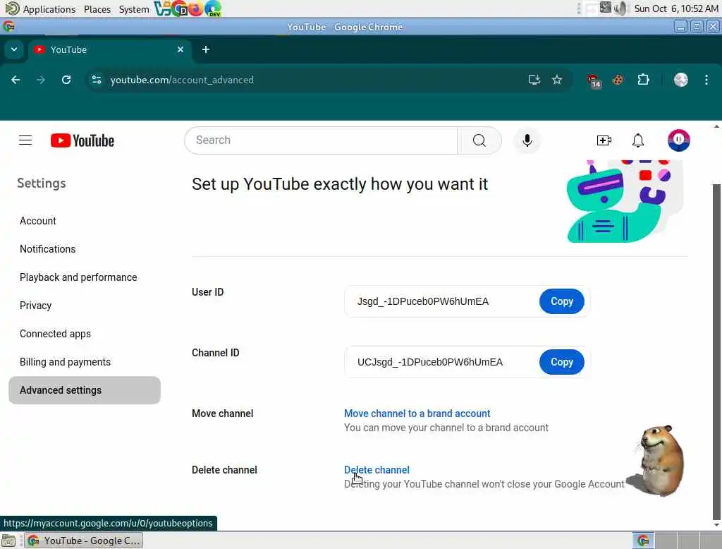This screenshot has width=722, height=549.
Task: Reload the page
Action: point(66,80)
